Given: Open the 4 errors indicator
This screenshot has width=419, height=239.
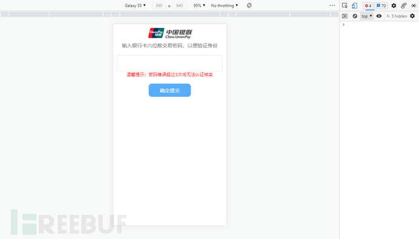Looking at the screenshot, I should click(x=368, y=5).
